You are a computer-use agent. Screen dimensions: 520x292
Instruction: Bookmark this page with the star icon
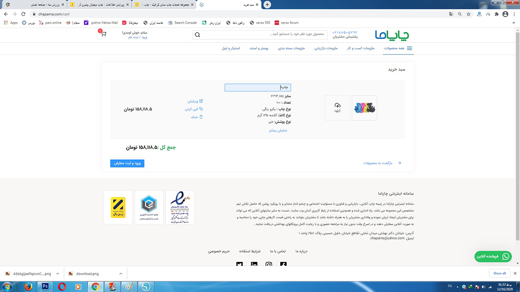468,14
